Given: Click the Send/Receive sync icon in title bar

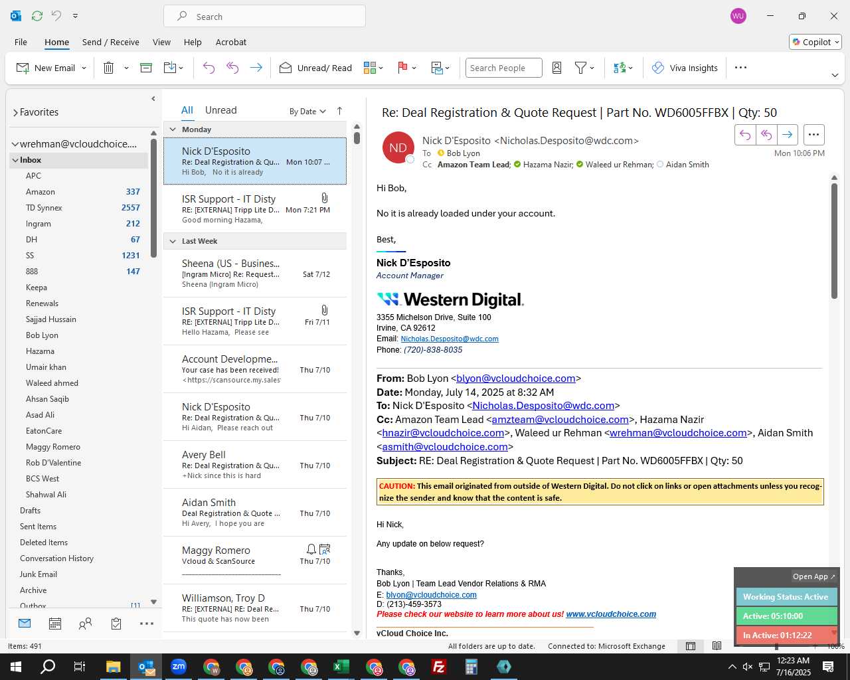Looking at the screenshot, I should [x=37, y=15].
